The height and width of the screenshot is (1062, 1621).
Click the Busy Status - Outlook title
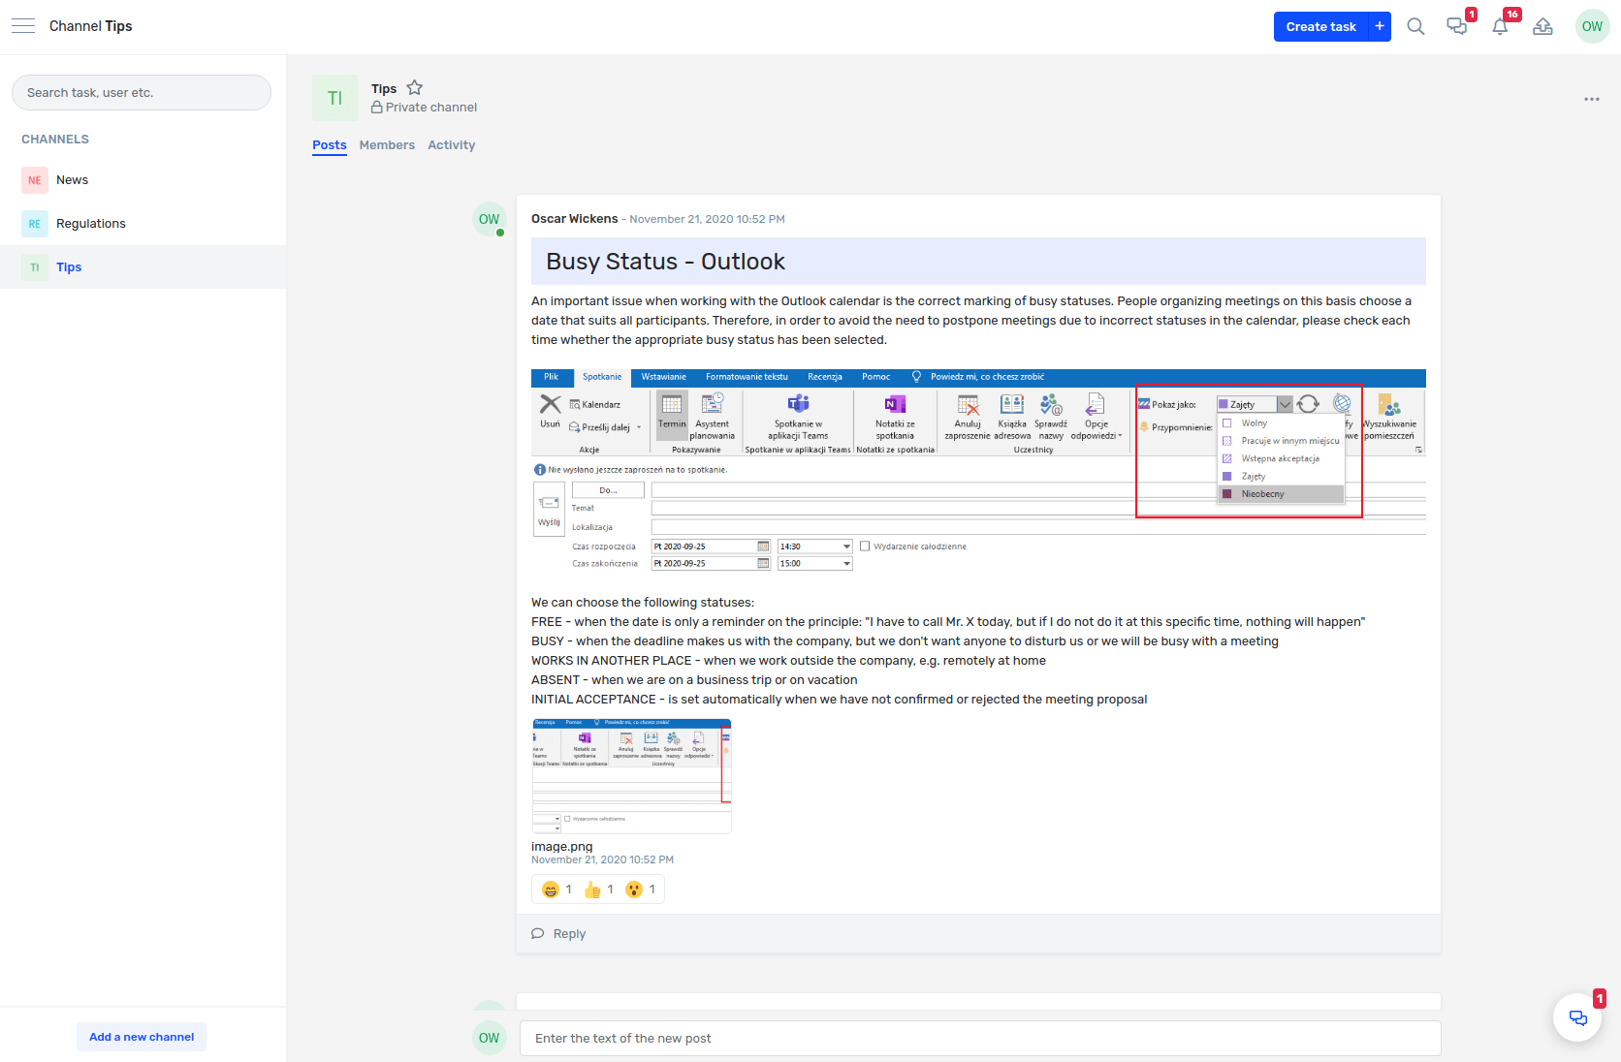pyautogui.click(x=665, y=262)
